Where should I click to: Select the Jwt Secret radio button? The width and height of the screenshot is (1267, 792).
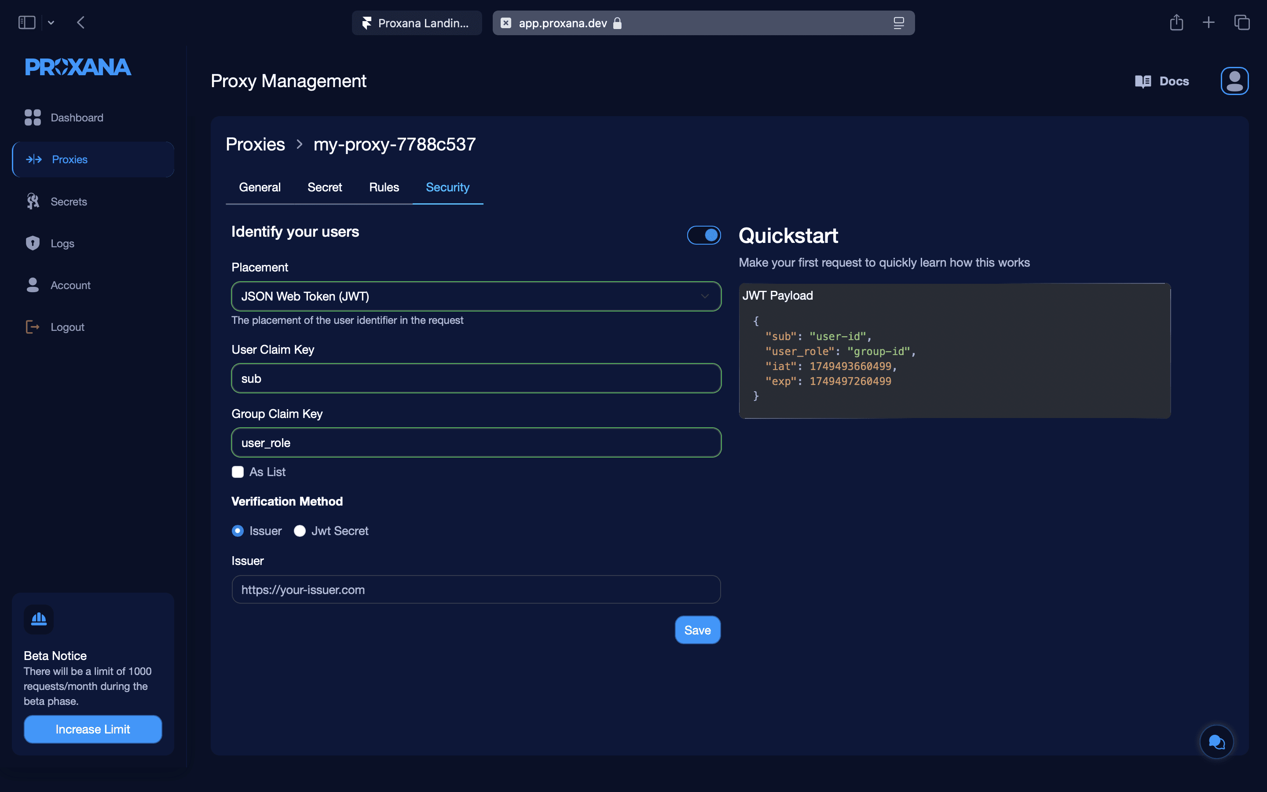(x=300, y=531)
